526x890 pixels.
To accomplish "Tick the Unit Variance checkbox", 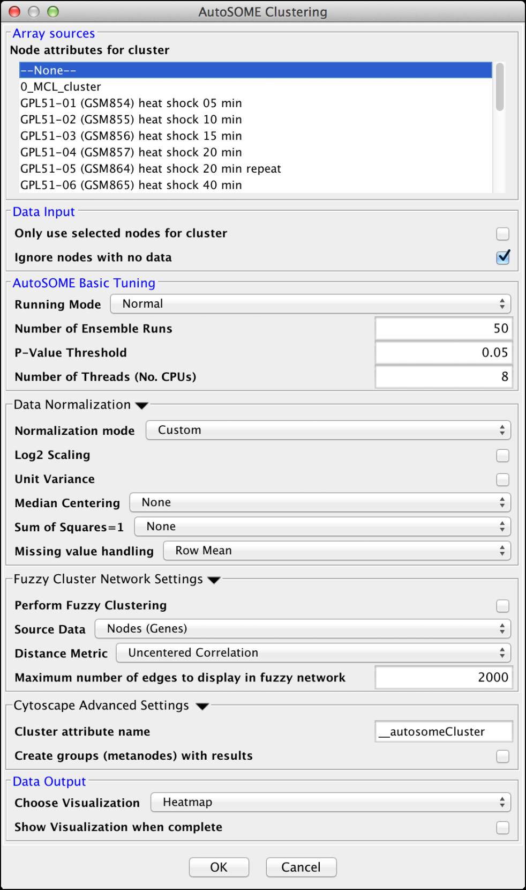I will [x=502, y=480].
